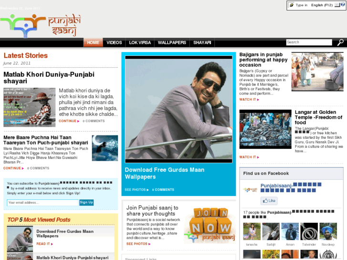Open the HOME navigation tab
347x260 pixels.
pyautogui.click(x=93, y=42)
